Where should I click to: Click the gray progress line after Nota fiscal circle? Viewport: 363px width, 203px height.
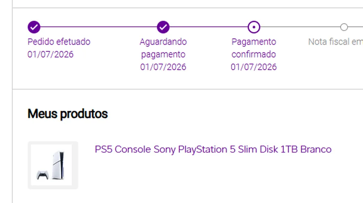click(355, 27)
